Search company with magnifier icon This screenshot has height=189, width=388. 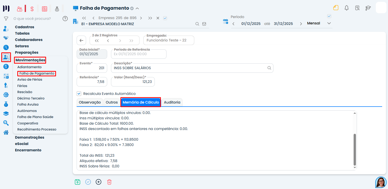[197, 24]
